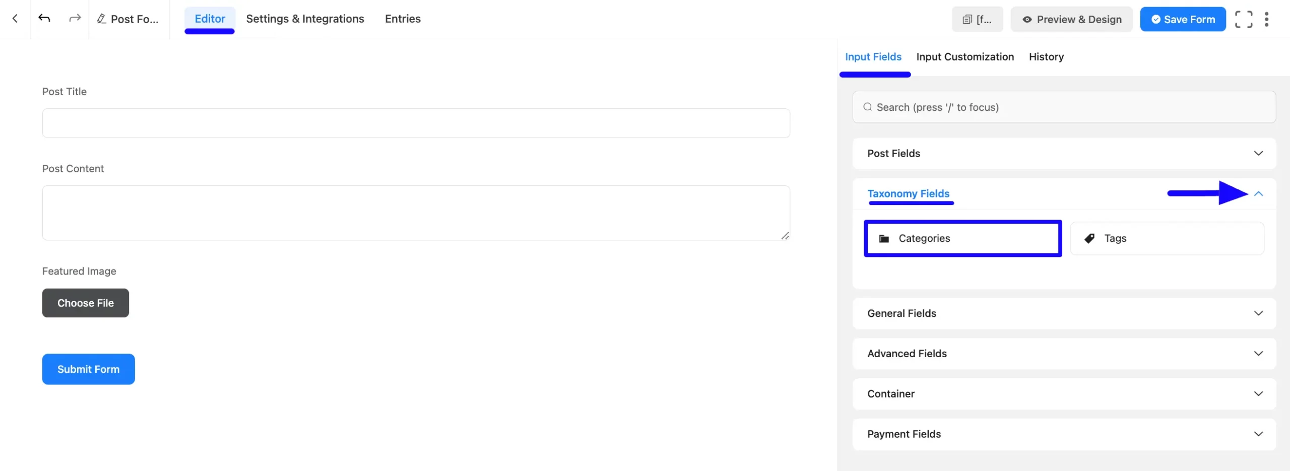Viewport: 1290px width, 471px height.
Task: Switch to the Editor tab
Action: point(210,19)
